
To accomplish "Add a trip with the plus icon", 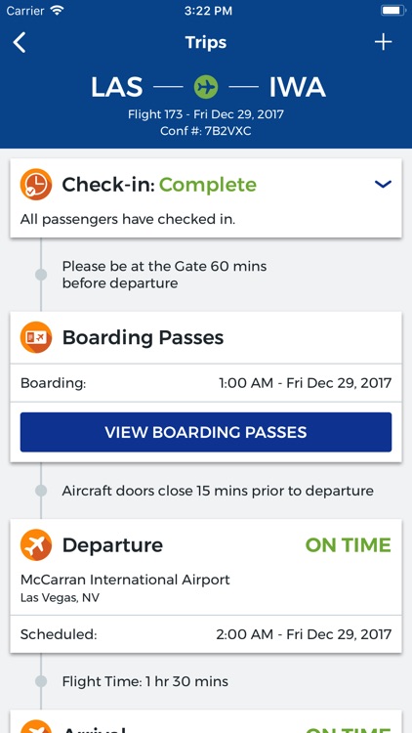I will (x=383, y=43).
